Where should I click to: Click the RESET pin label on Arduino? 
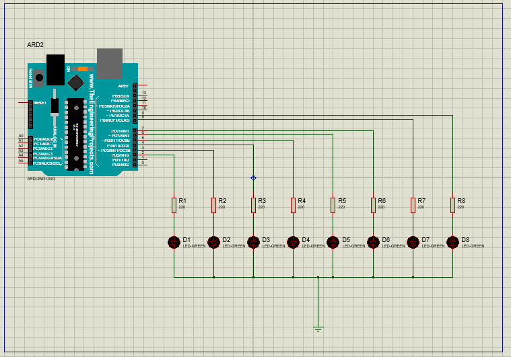40,103
